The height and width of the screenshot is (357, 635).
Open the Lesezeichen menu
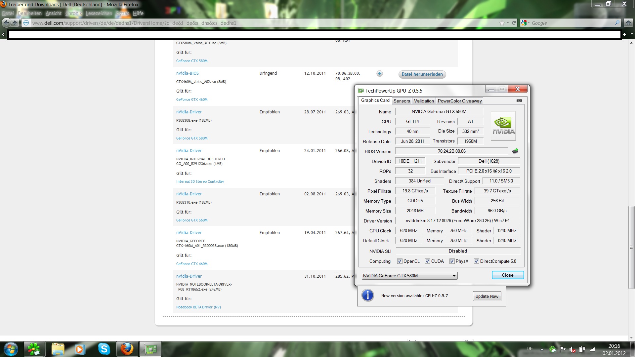click(99, 13)
